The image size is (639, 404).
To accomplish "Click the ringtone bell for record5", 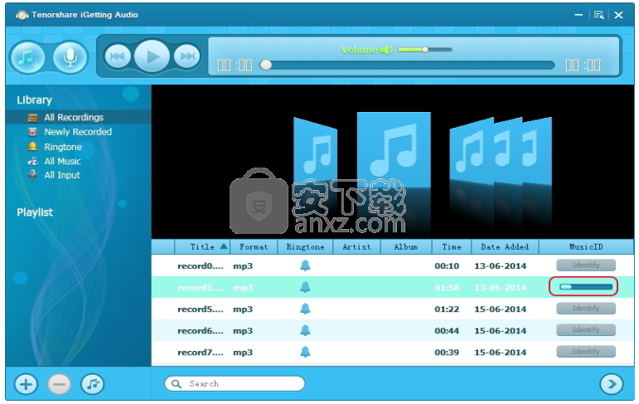I will point(305,309).
